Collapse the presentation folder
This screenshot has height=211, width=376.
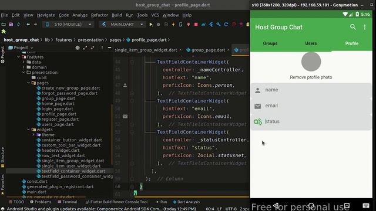23,73
